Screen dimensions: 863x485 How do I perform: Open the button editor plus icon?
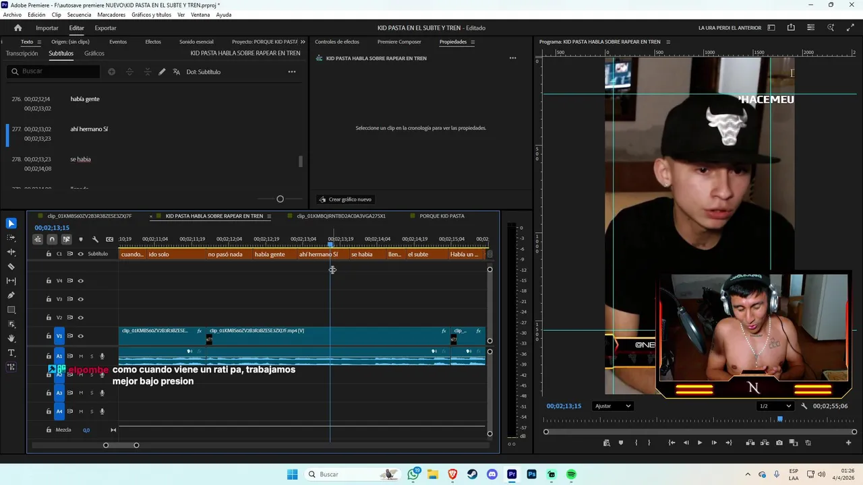pos(848,443)
